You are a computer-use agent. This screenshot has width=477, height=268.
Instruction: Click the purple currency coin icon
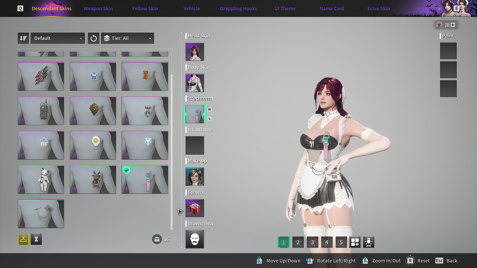pos(439,25)
